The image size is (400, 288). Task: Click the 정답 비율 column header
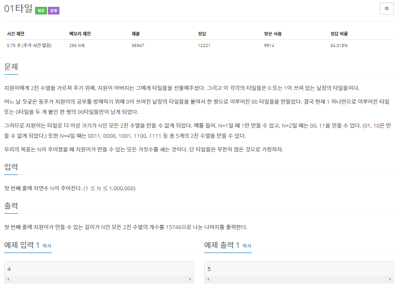pyautogui.click(x=339, y=34)
